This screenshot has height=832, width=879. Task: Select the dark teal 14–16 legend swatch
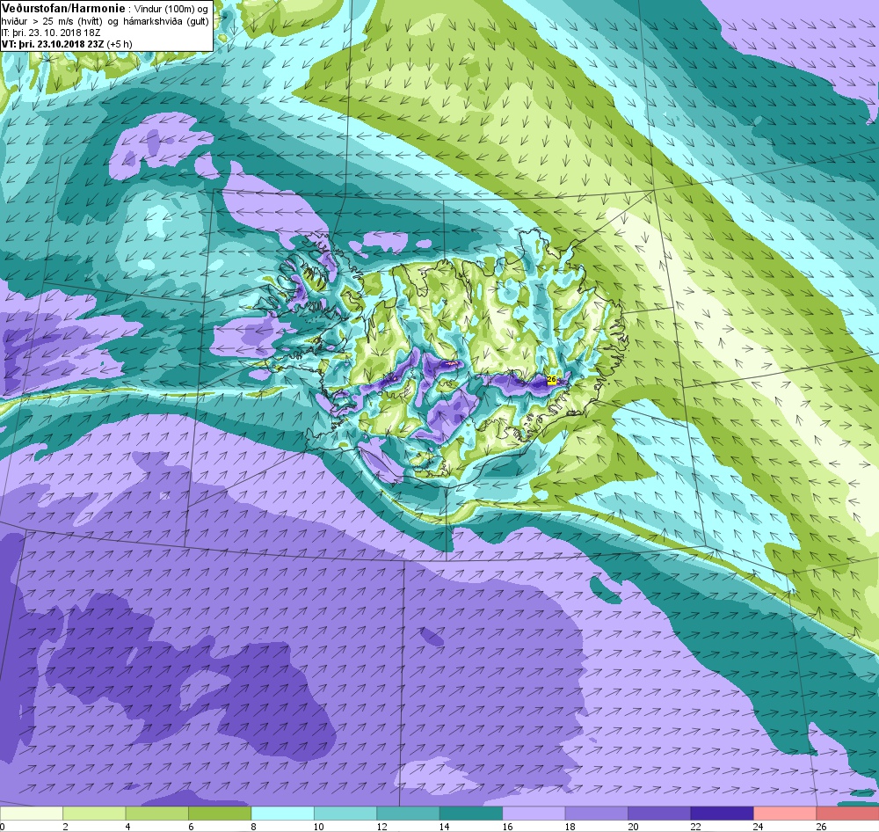point(471,814)
